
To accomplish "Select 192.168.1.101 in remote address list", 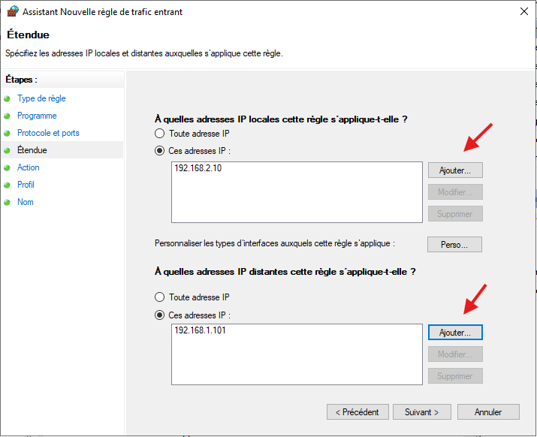I will click(200, 330).
